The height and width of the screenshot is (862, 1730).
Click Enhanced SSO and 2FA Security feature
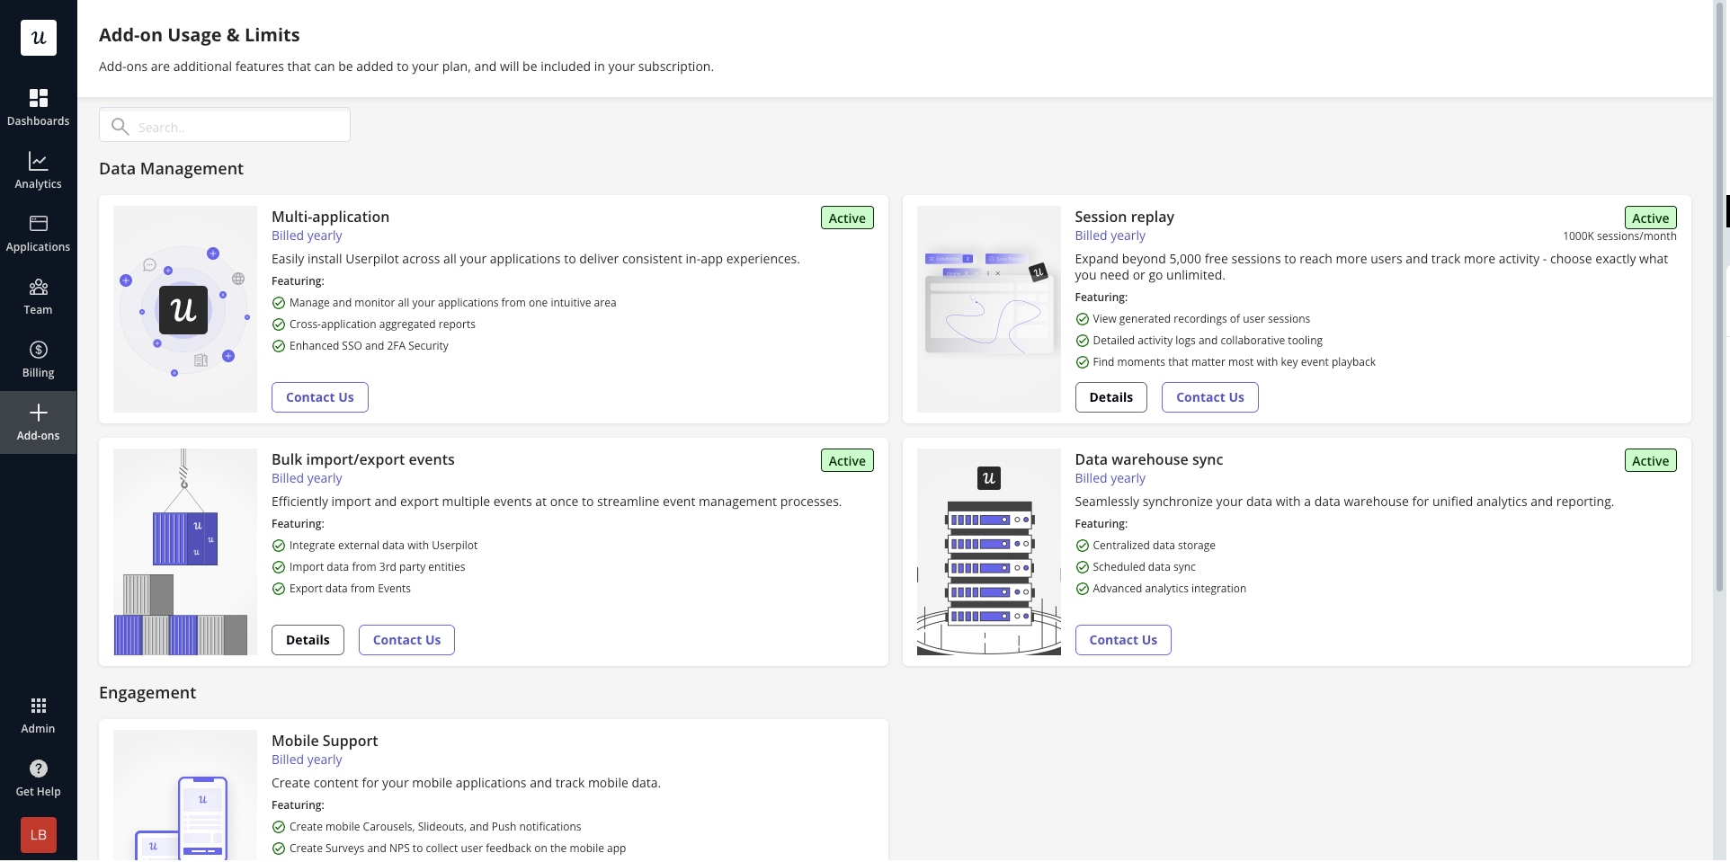(x=369, y=346)
